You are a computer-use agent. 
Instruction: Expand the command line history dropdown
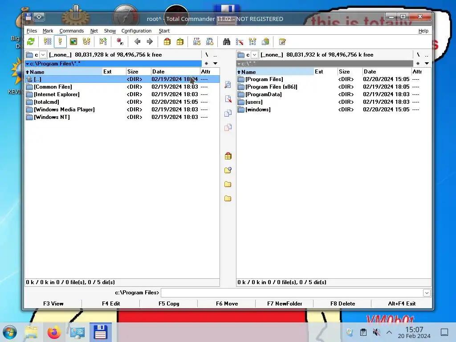point(427,293)
